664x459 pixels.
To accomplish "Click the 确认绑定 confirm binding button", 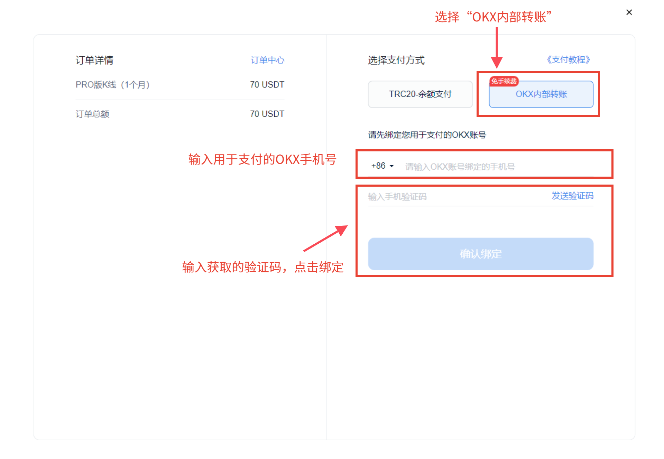I will pos(481,254).
